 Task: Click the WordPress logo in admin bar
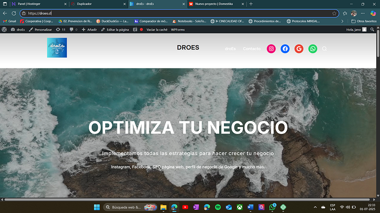pyautogui.click(x=4, y=29)
